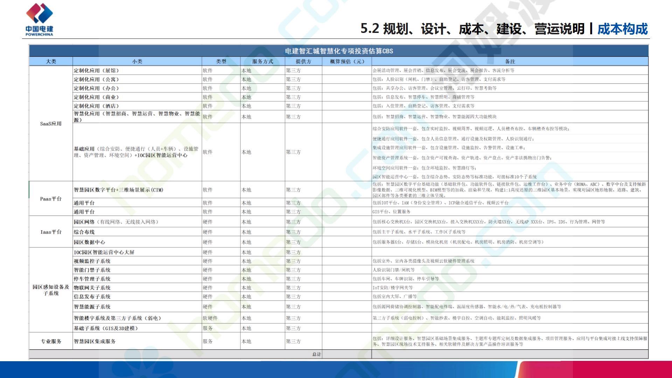Click the 专业服务 category cell
The image size is (672, 378).
click(51, 341)
